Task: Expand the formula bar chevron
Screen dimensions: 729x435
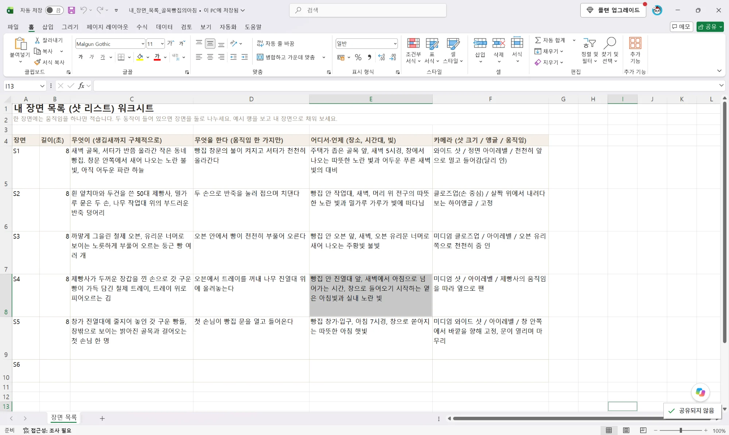Action: (x=721, y=85)
